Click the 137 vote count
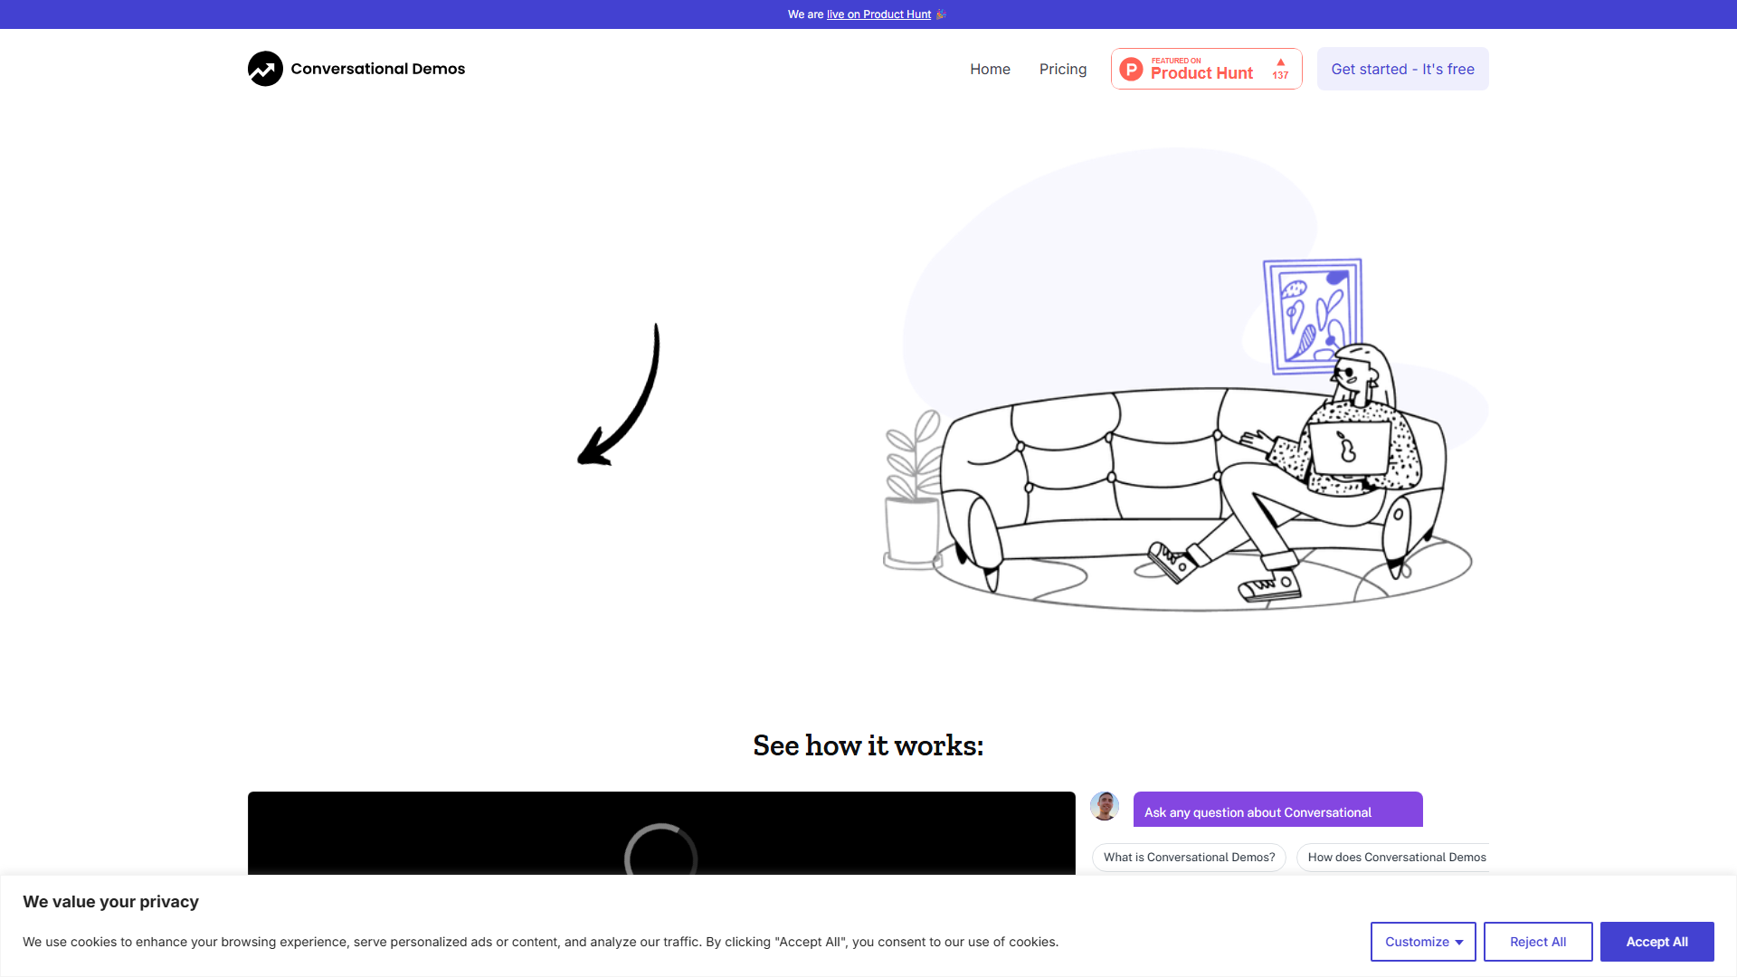Viewport: 1737px width, 977px height. [x=1280, y=76]
